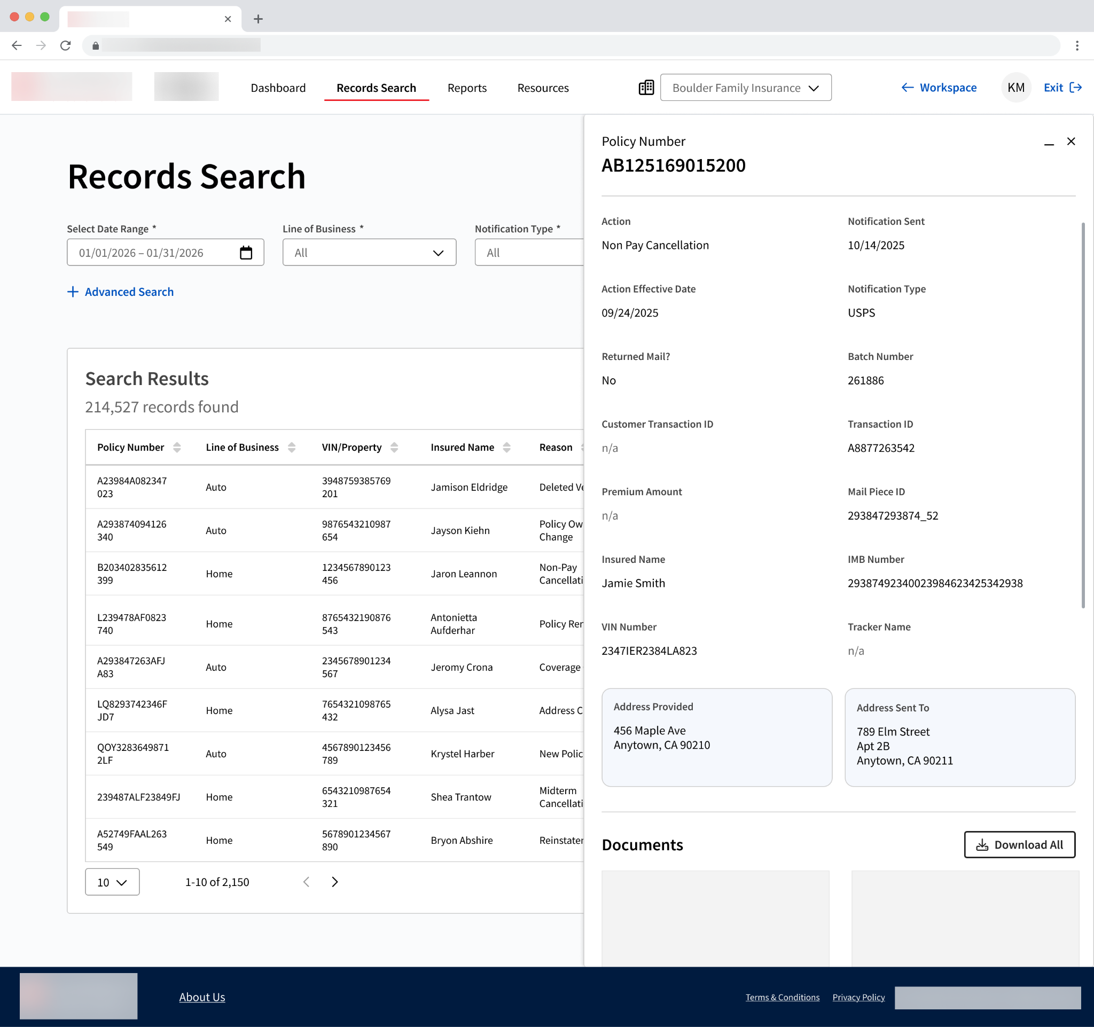Screen dimensions: 1094x1027
Task: Change rows per page dropdown showing 10
Action: pyautogui.click(x=112, y=882)
